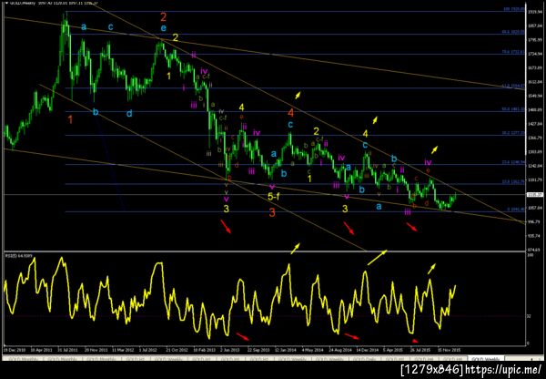Select the active GOLD,Weekly chart tab
The height and width of the screenshot is (379, 546).
486,358
